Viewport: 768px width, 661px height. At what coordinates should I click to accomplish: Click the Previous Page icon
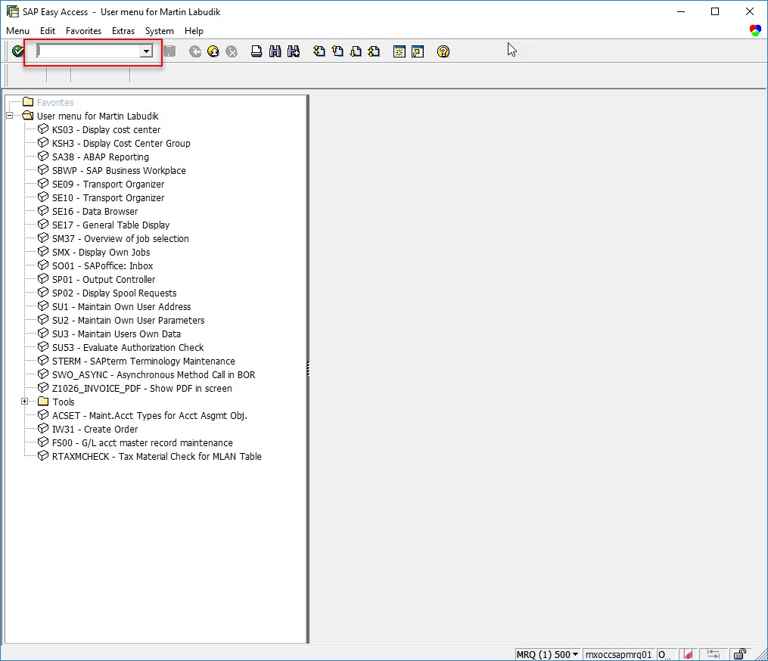coord(337,51)
